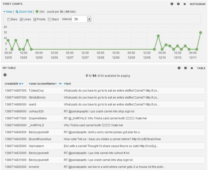This screenshot has width=208, height=170.
Task: Open row for user TJdelaCruz
Action: pyautogui.click(x=104, y=90)
